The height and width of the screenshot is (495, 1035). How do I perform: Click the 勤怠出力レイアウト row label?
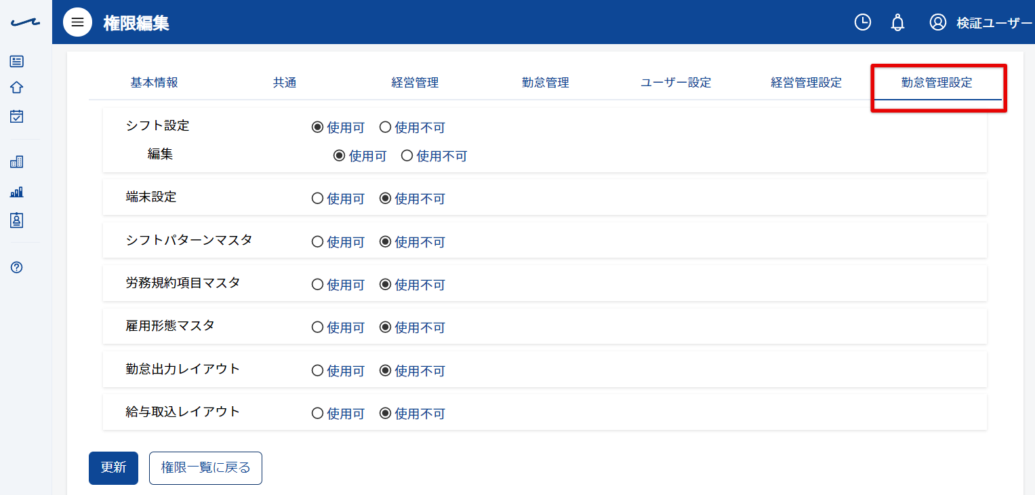tap(183, 369)
